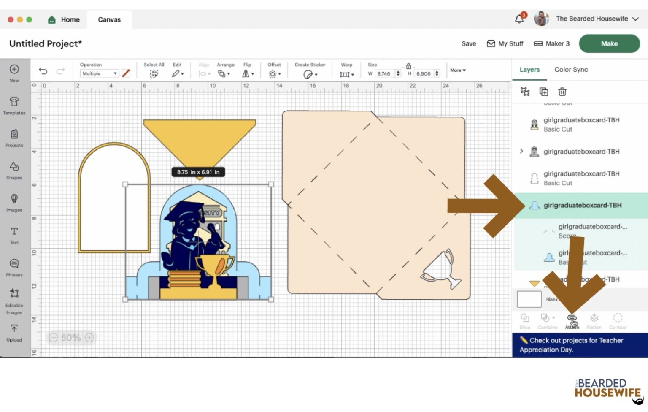
Task: Open the Offset tool dropdown
Action: coord(274,74)
